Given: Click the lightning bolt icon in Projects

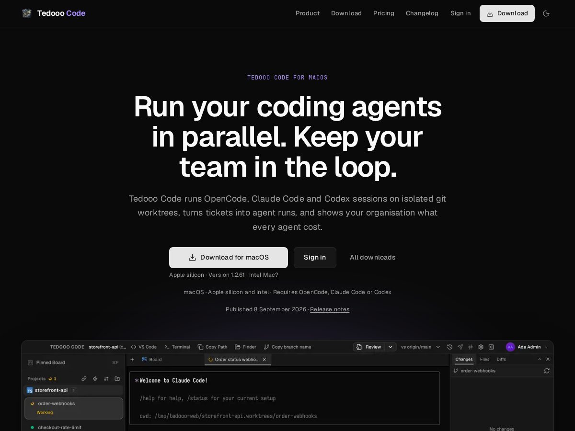Looking at the screenshot, I should tap(95, 378).
